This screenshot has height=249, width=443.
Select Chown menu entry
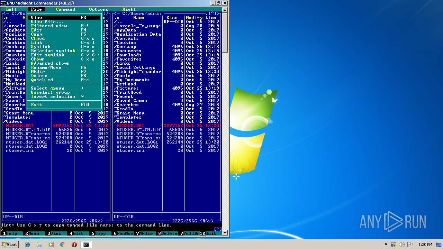point(64,59)
